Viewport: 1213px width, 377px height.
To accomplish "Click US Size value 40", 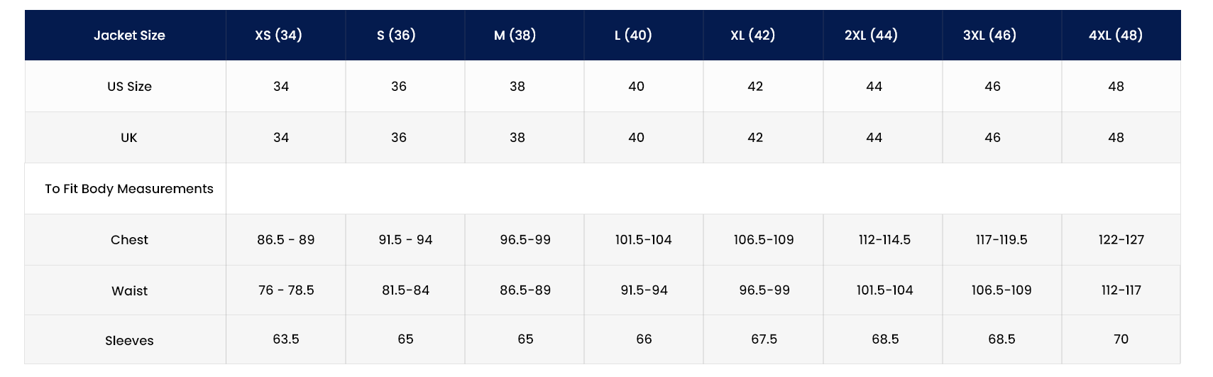I will pyautogui.click(x=636, y=87).
